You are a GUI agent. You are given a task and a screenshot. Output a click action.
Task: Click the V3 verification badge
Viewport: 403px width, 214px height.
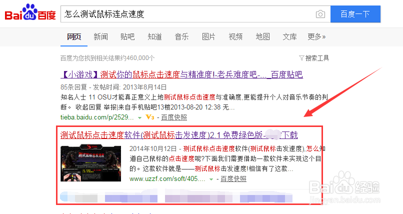[x=150, y=117]
